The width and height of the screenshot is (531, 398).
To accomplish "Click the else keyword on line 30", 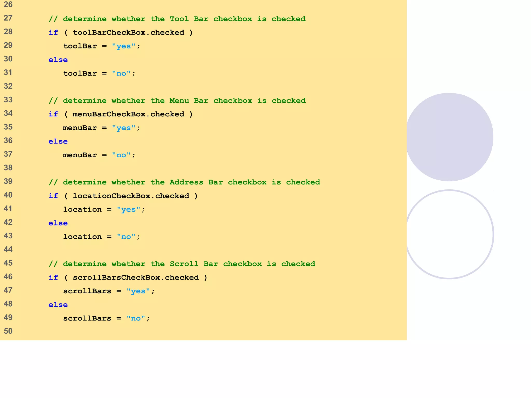I will (58, 60).
